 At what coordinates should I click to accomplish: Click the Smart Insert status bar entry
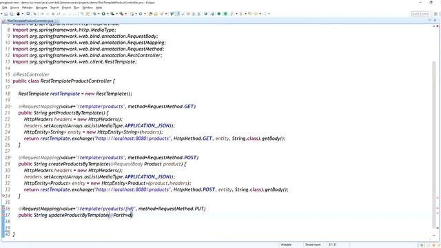click(313, 245)
